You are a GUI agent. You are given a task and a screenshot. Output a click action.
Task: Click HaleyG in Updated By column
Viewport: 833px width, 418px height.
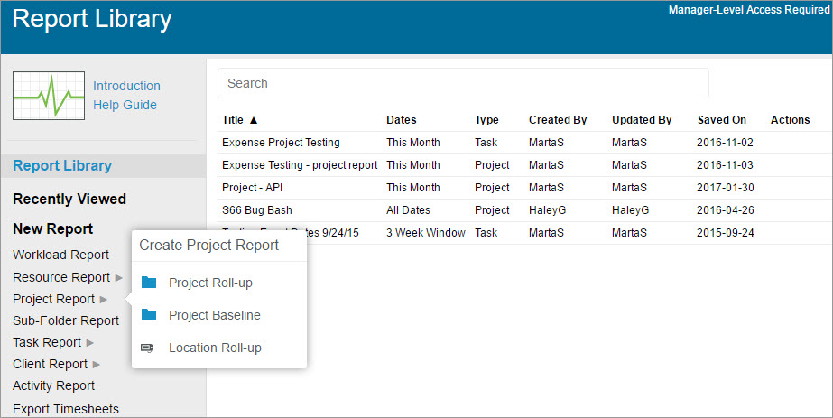(630, 210)
